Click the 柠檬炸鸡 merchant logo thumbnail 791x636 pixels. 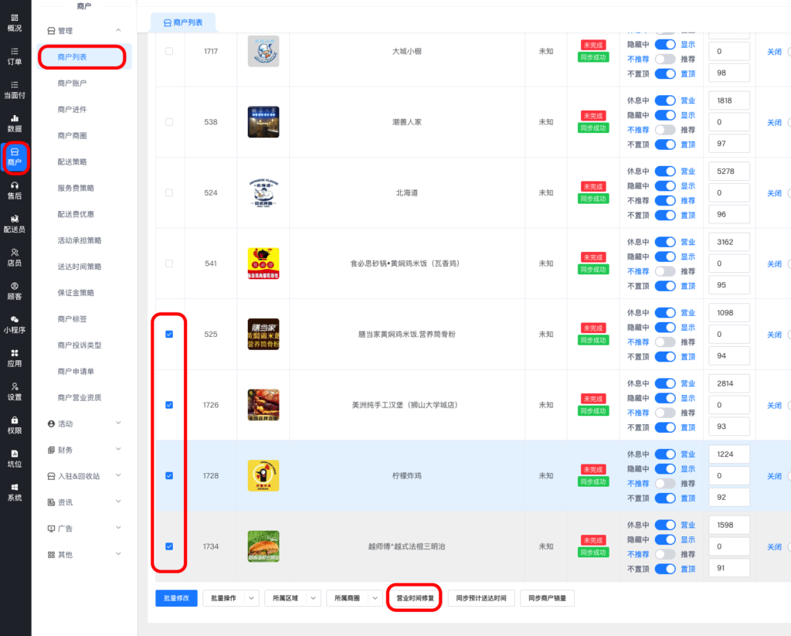coord(263,476)
